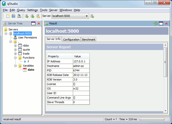Click the Hostname value admin-pc
Image resolution: width=172 pixels, height=124 pixels.
[81, 66]
